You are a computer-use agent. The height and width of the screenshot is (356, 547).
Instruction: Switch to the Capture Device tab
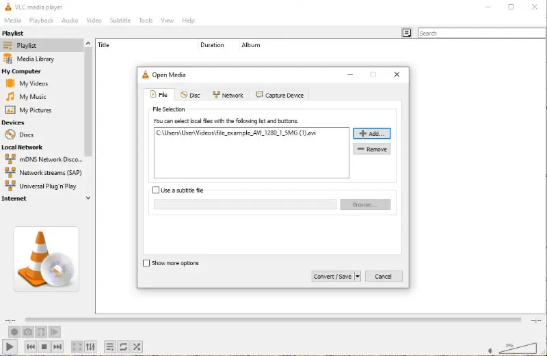coord(280,95)
